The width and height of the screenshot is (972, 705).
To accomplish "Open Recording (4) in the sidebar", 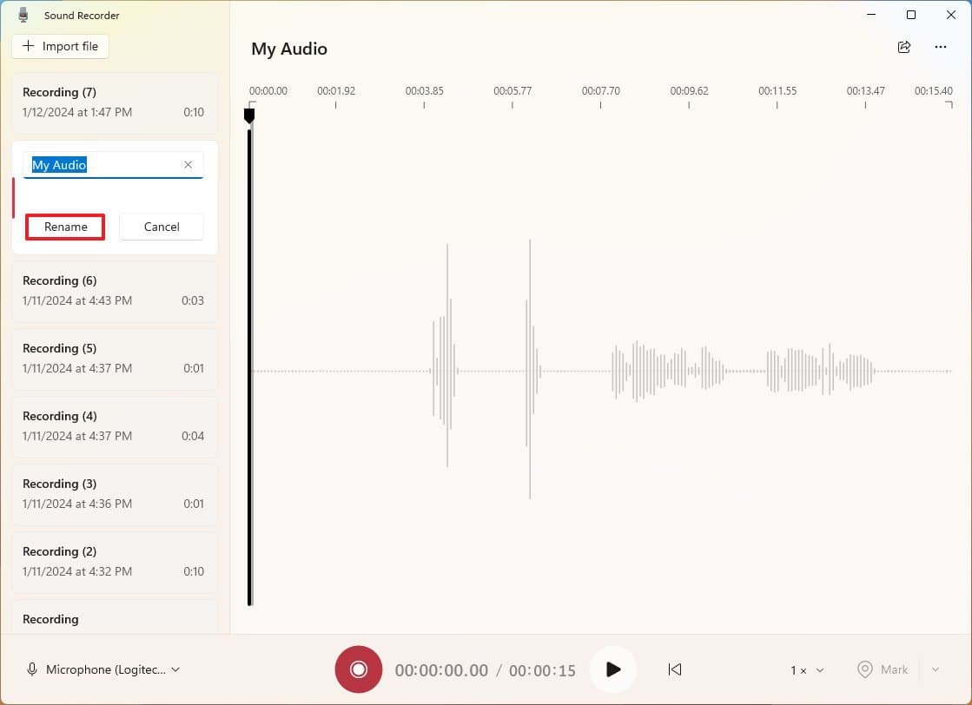I will pos(114,425).
